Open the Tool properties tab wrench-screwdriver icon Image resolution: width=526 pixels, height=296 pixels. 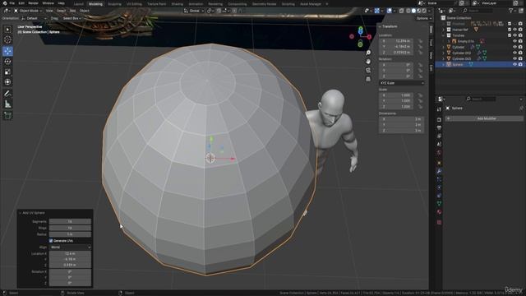coord(439,109)
